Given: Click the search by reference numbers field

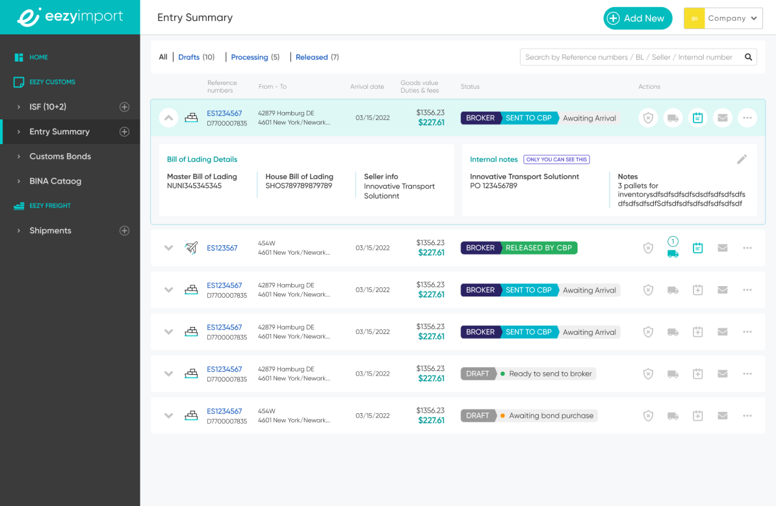Looking at the screenshot, I should [x=638, y=57].
